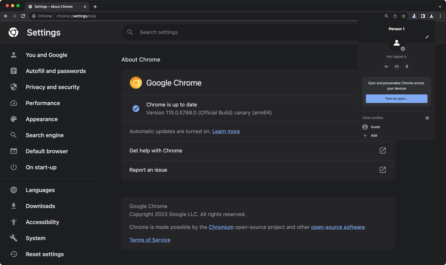Manage profiles using the gear icon

427,118
